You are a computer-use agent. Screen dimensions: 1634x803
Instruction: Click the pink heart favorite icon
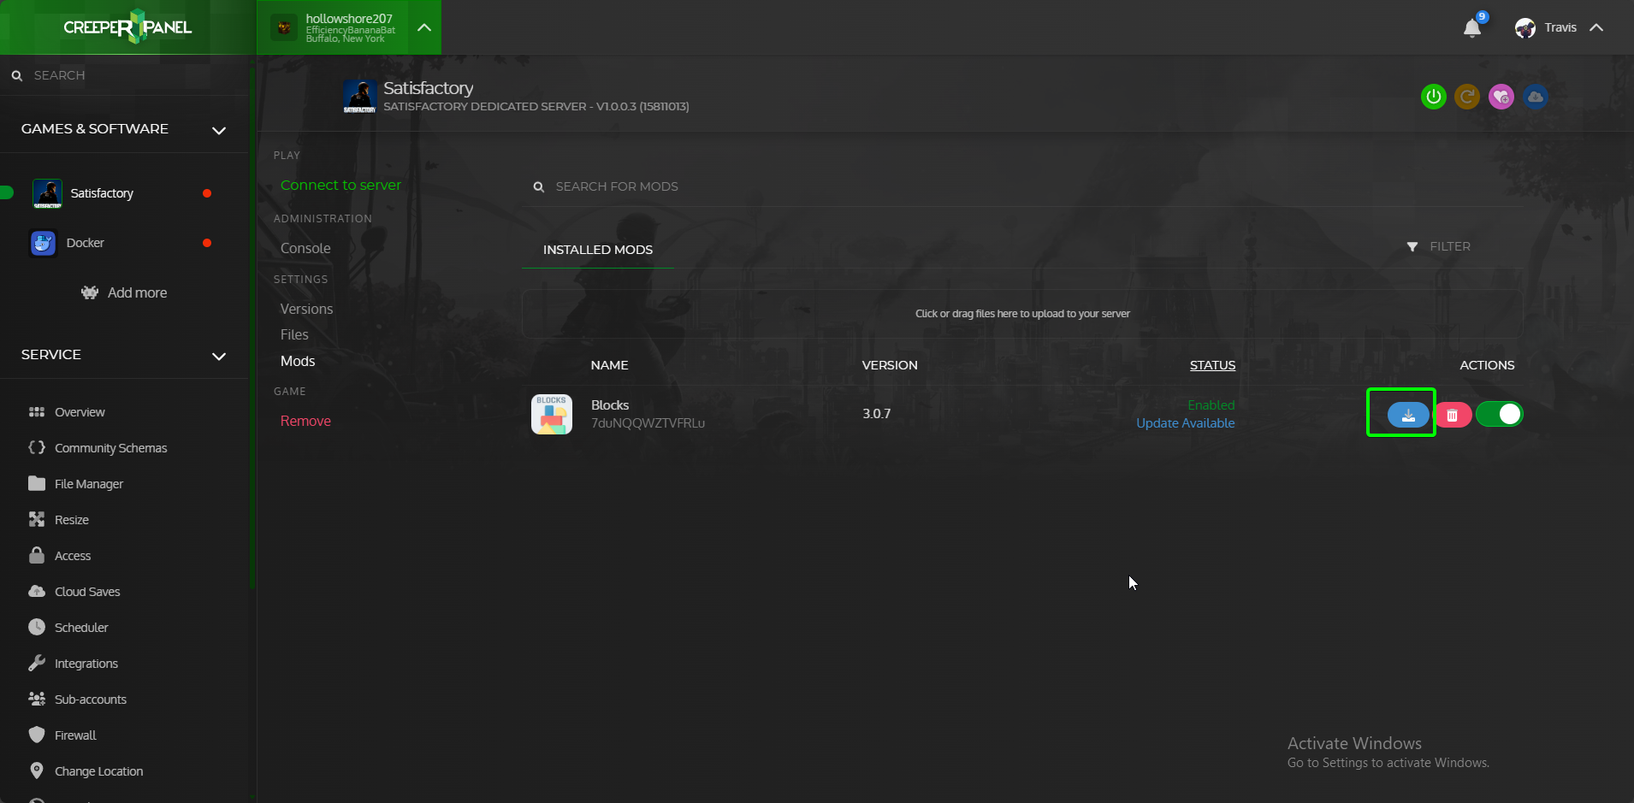tap(1501, 97)
